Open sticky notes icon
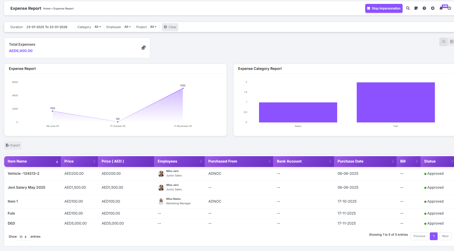Screen dimensions: 454x251 click(416, 8)
